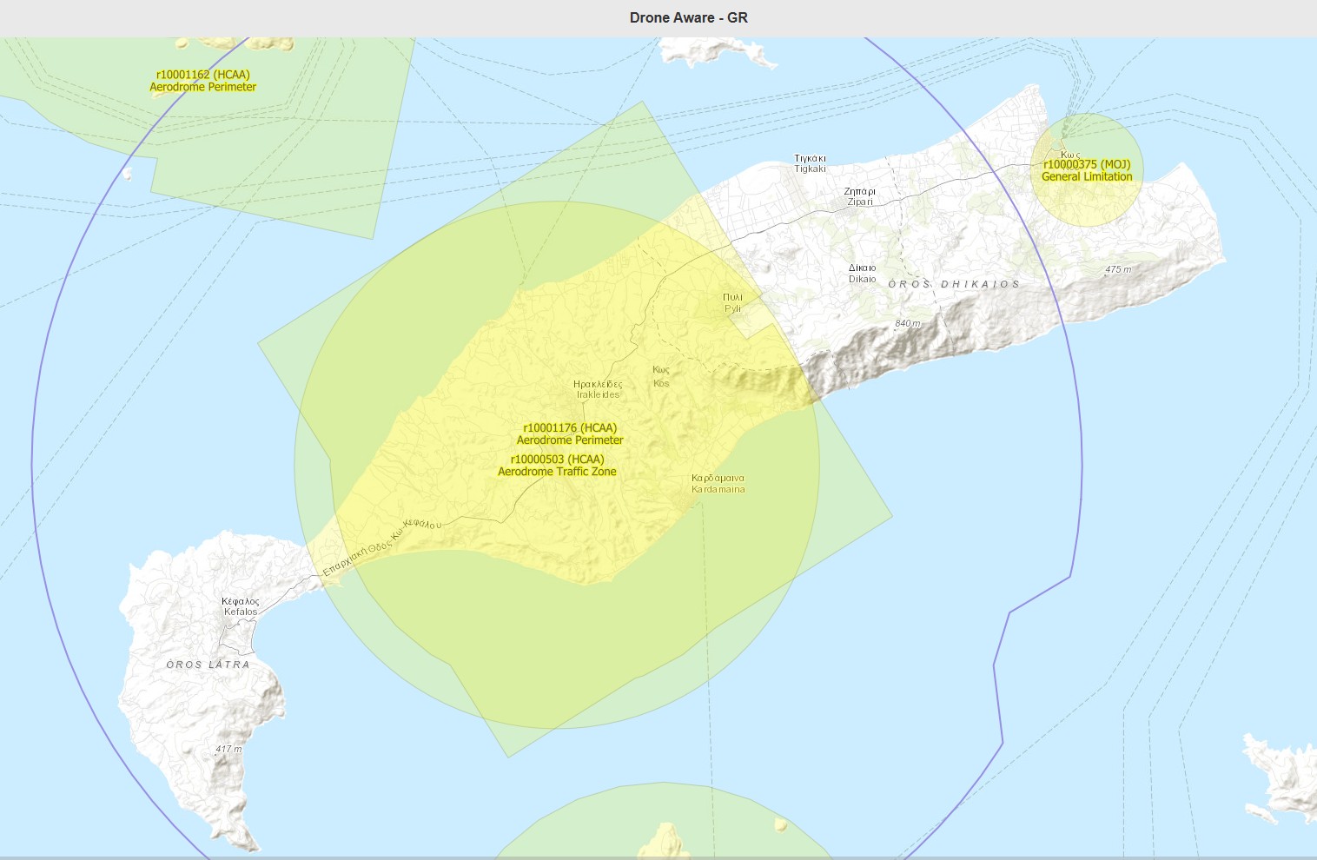Click the r10001176 (HCAA) Aerodrome Perimeter label
Screen dimensions: 1317x860
coord(570,433)
